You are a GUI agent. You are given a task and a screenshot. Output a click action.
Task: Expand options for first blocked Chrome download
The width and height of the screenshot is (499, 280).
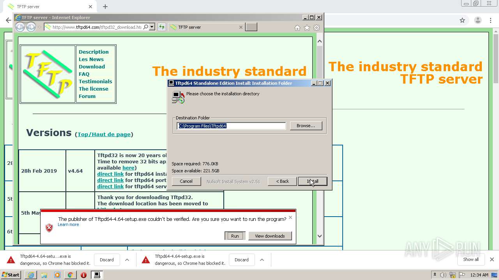pyautogui.click(x=127, y=260)
